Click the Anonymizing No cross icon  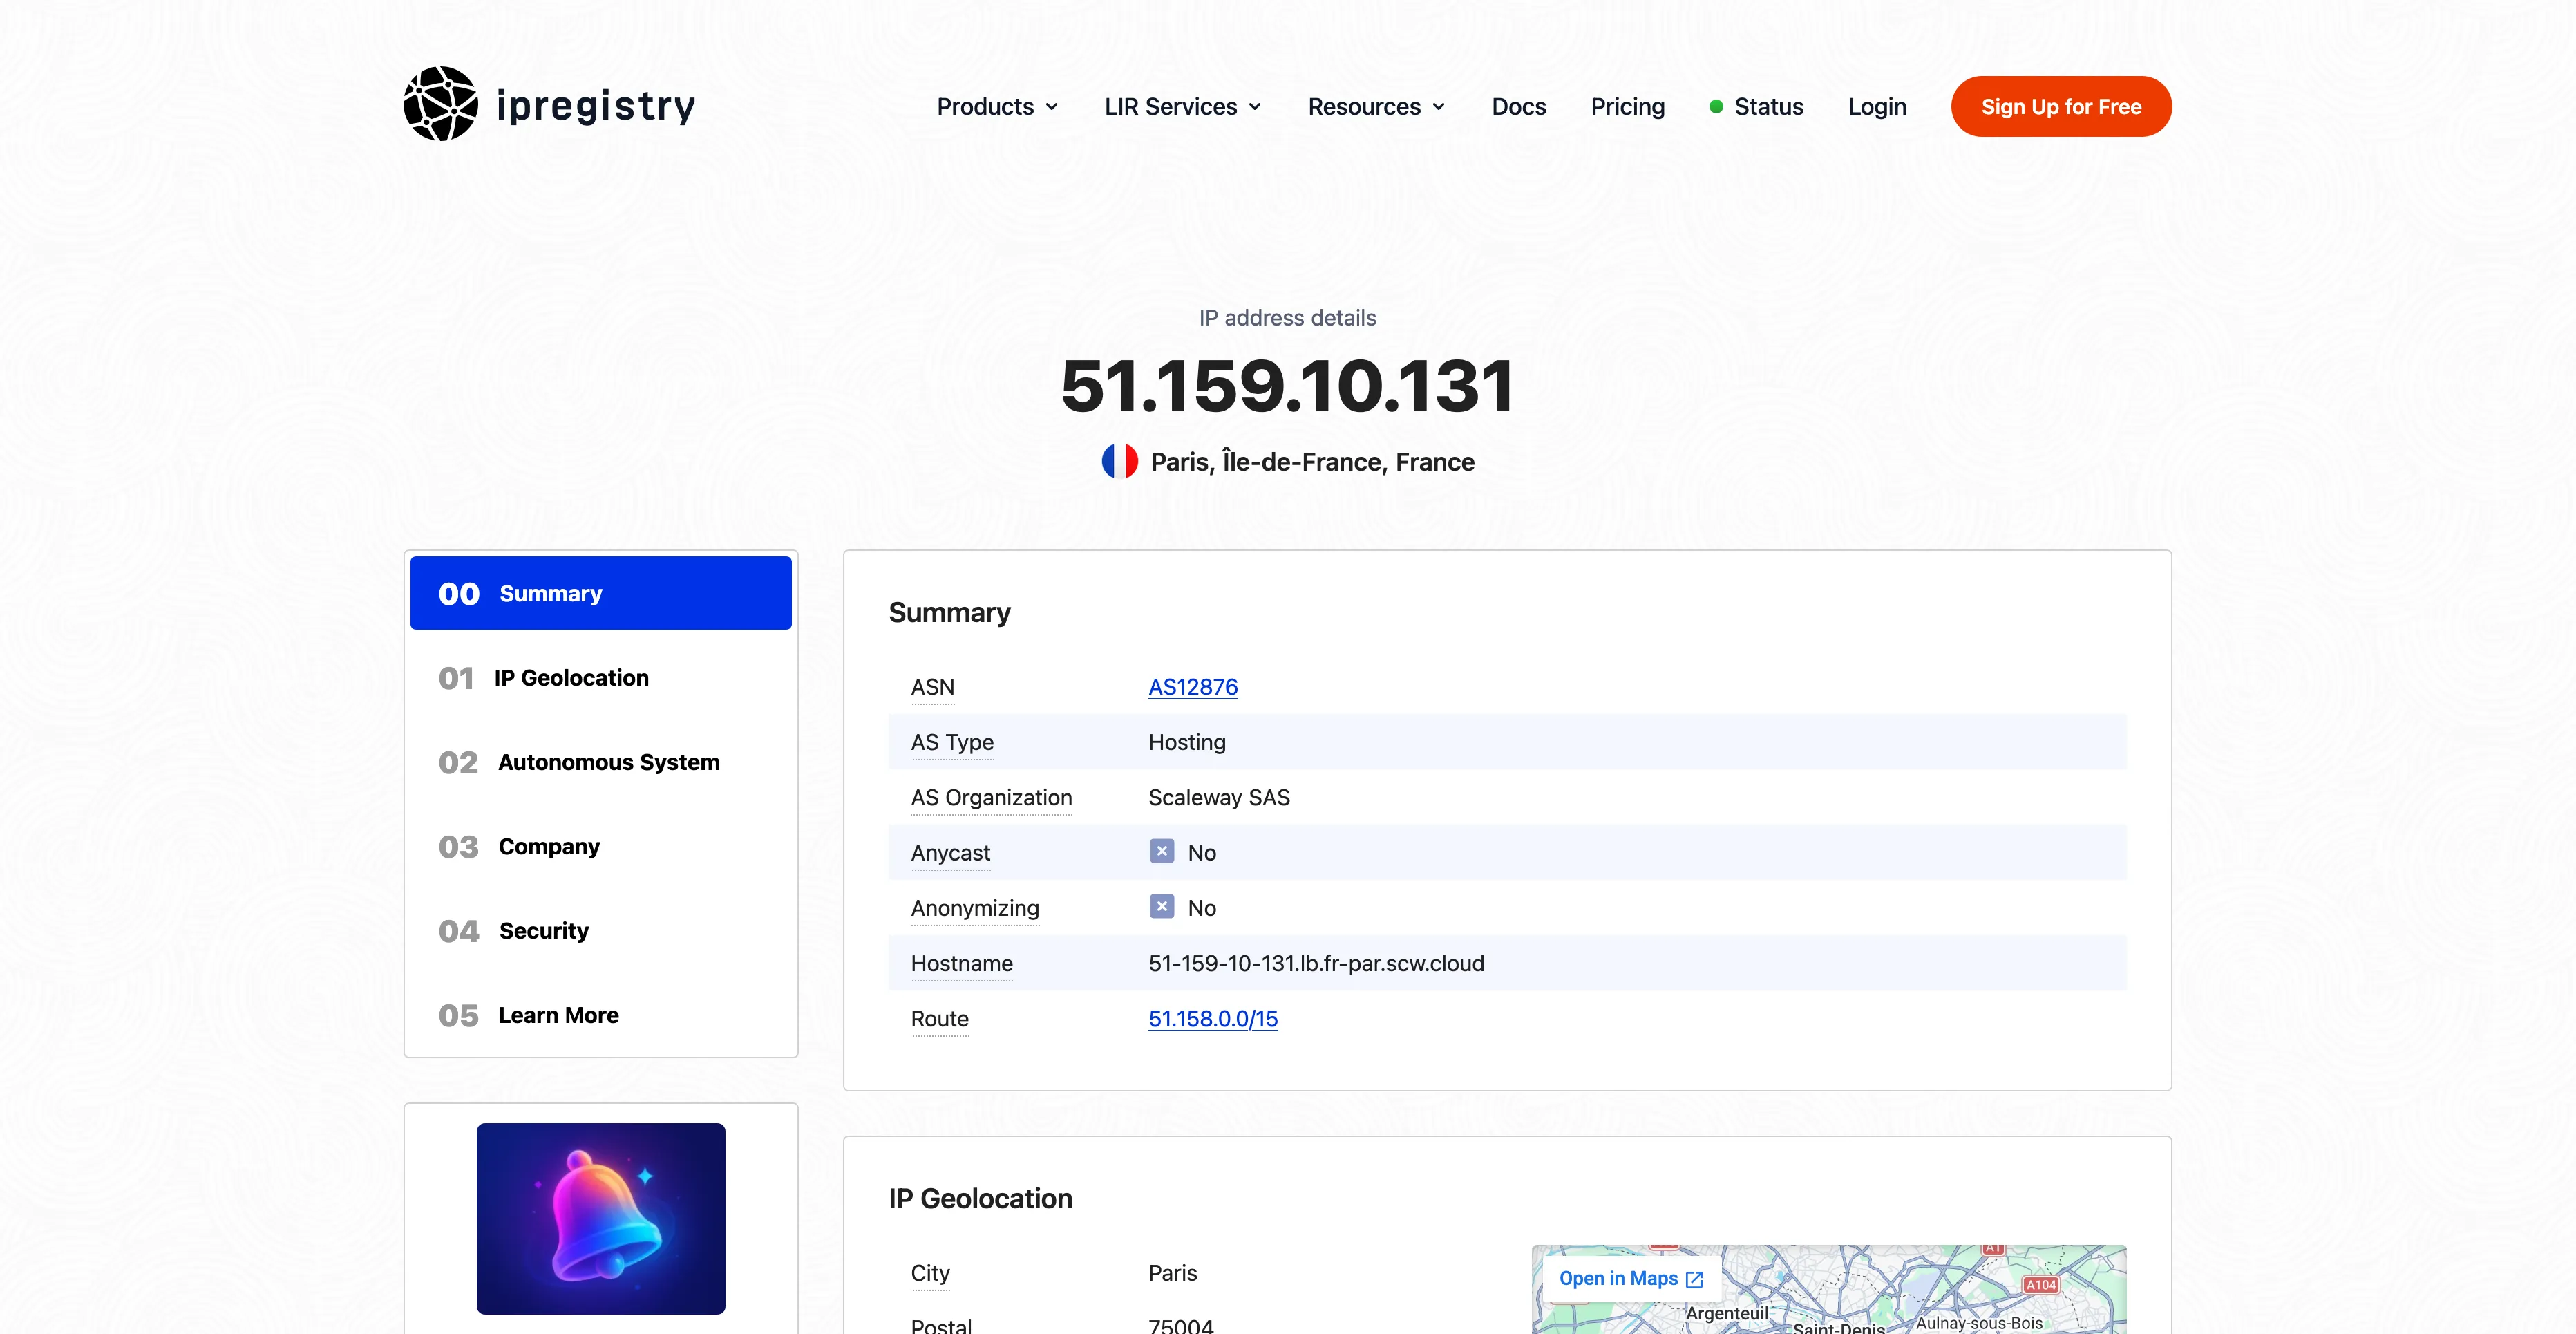click(1161, 906)
